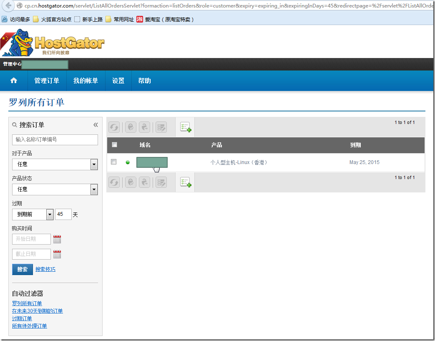Screen dimensions: 435x341
Task: Click the blue 搜索 button
Action: (x=23, y=269)
